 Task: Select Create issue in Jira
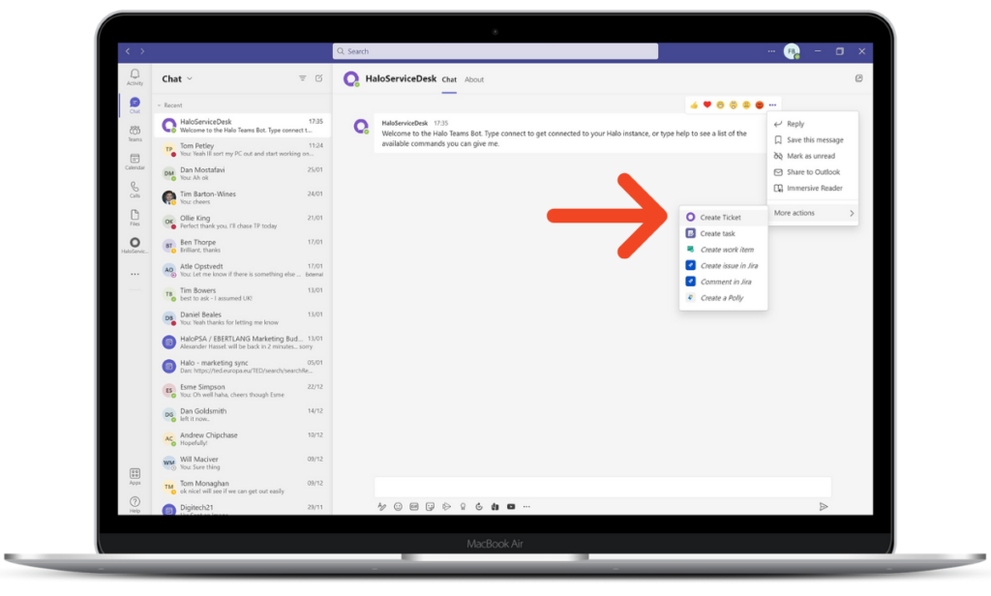coord(723,265)
